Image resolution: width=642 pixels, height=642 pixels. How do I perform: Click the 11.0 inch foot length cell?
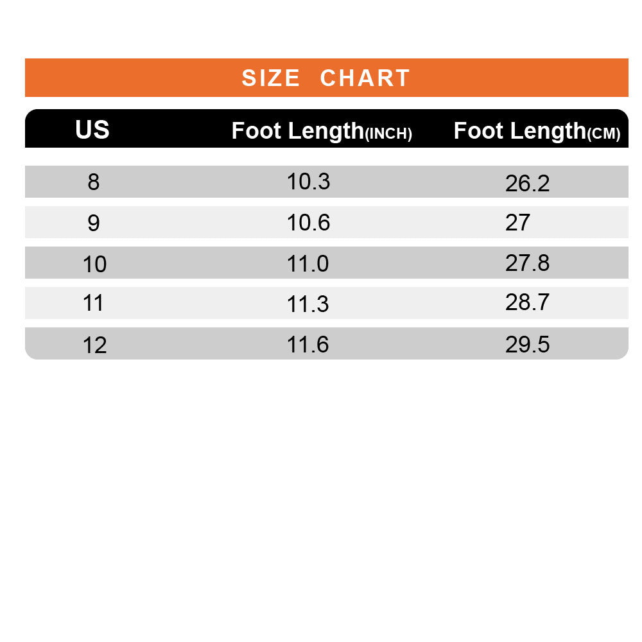[x=308, y=263]
